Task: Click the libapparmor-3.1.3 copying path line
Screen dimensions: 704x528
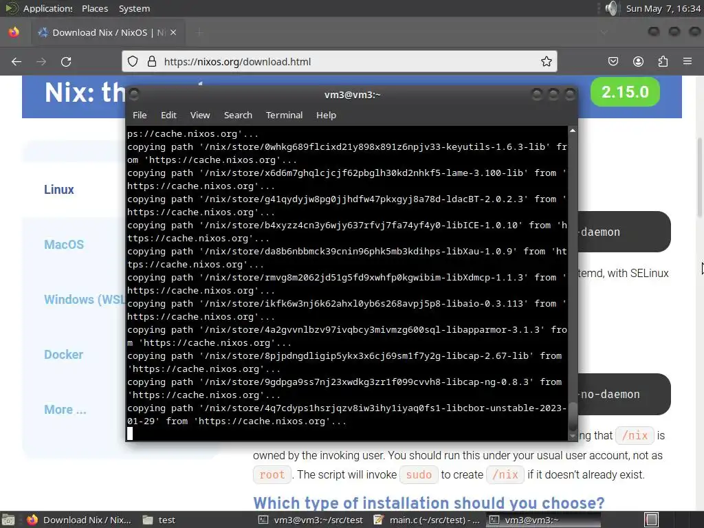Action: [346, 335]
